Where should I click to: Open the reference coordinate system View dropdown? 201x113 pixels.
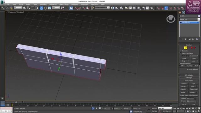56,8
